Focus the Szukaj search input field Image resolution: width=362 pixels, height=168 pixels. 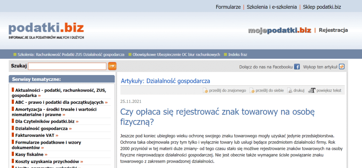pos(67,66)
